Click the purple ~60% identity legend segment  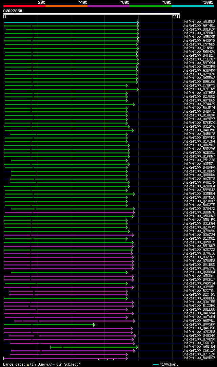[108, 6]
